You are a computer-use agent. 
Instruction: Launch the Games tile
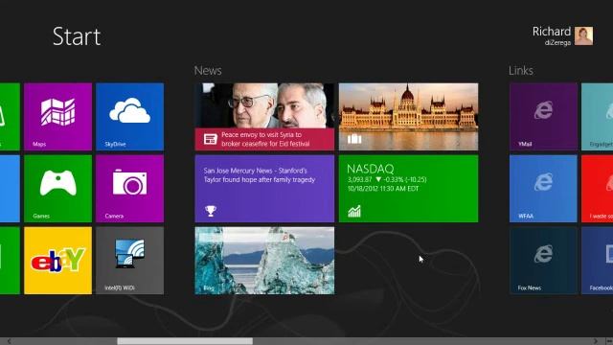57,189
